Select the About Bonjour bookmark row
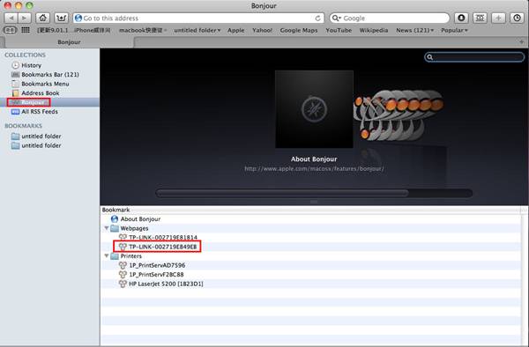Image resolution: width=529 pixels, height=347 pixels. pyautogui.click(x=310, y=219)
